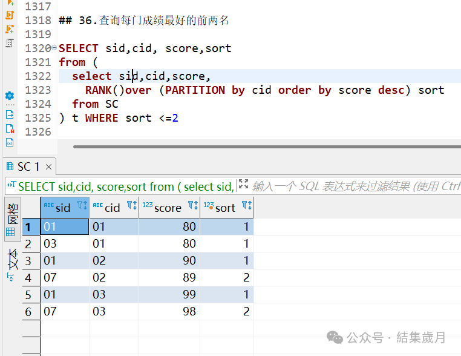
Task: Click line number 1326 in gutter
Action: coord(38,132)
